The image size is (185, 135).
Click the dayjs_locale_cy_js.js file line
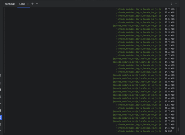(x=139, y=52)
